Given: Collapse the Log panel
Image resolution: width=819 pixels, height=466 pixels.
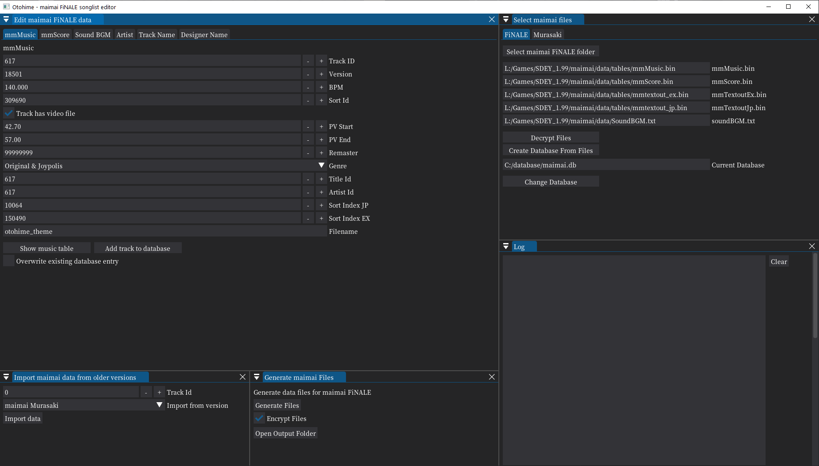Looking at the screenshot, I should point(506,246).
